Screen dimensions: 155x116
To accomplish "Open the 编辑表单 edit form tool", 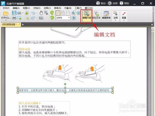I will (106, 15).
